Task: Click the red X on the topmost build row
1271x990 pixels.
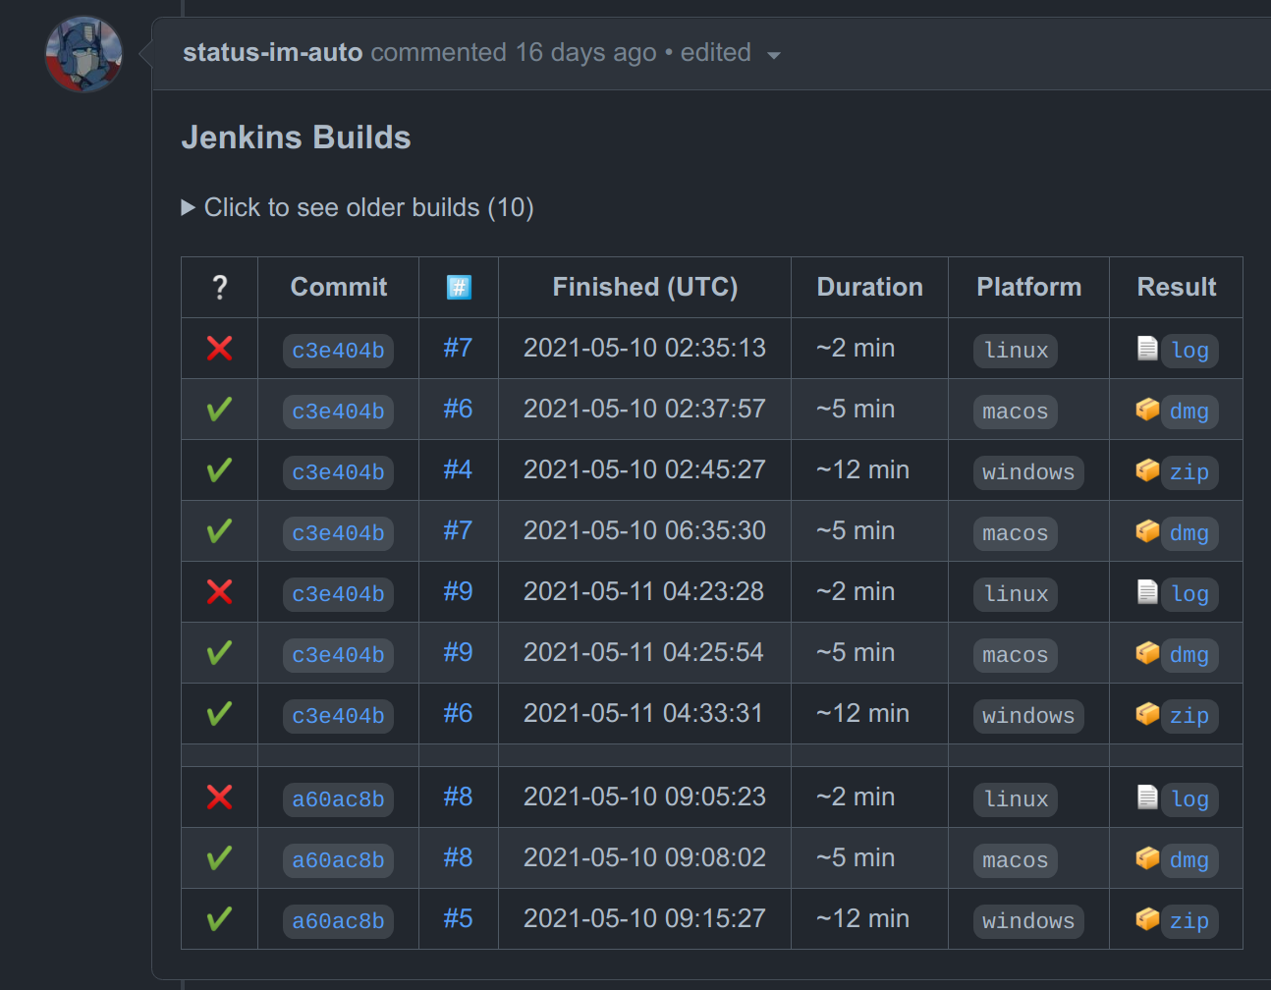Action: tap(218, 349)
